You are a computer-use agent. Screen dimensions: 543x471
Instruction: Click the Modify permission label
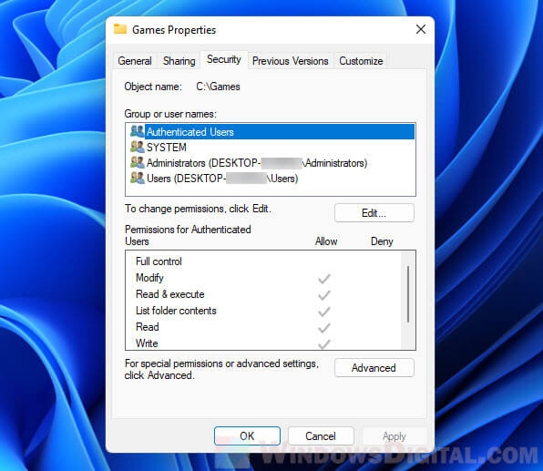(x=149, y=278)
